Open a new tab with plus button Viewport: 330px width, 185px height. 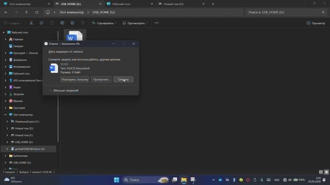pyautogui.click(x=213, y=4)
